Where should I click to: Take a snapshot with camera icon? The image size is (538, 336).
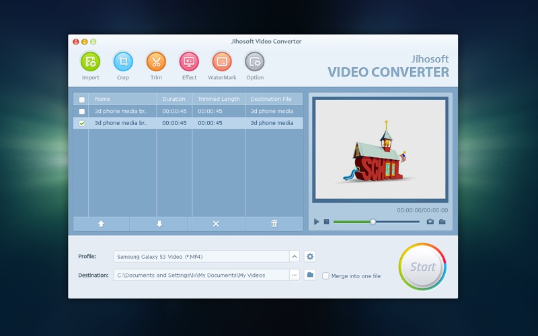click(x=430, y=222)
